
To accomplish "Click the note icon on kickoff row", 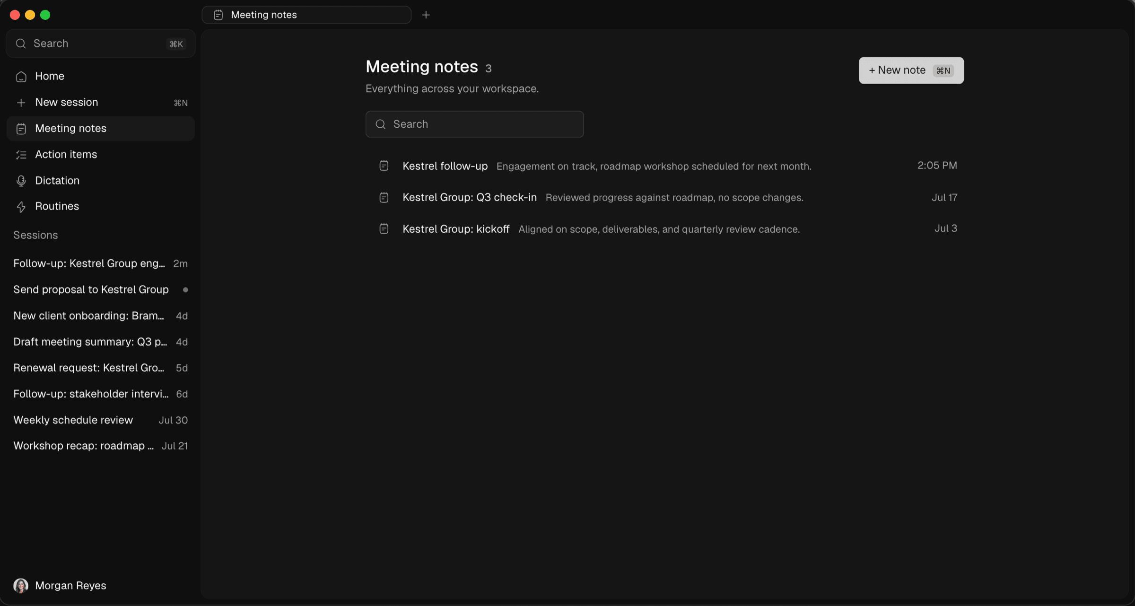I will 384,229.
